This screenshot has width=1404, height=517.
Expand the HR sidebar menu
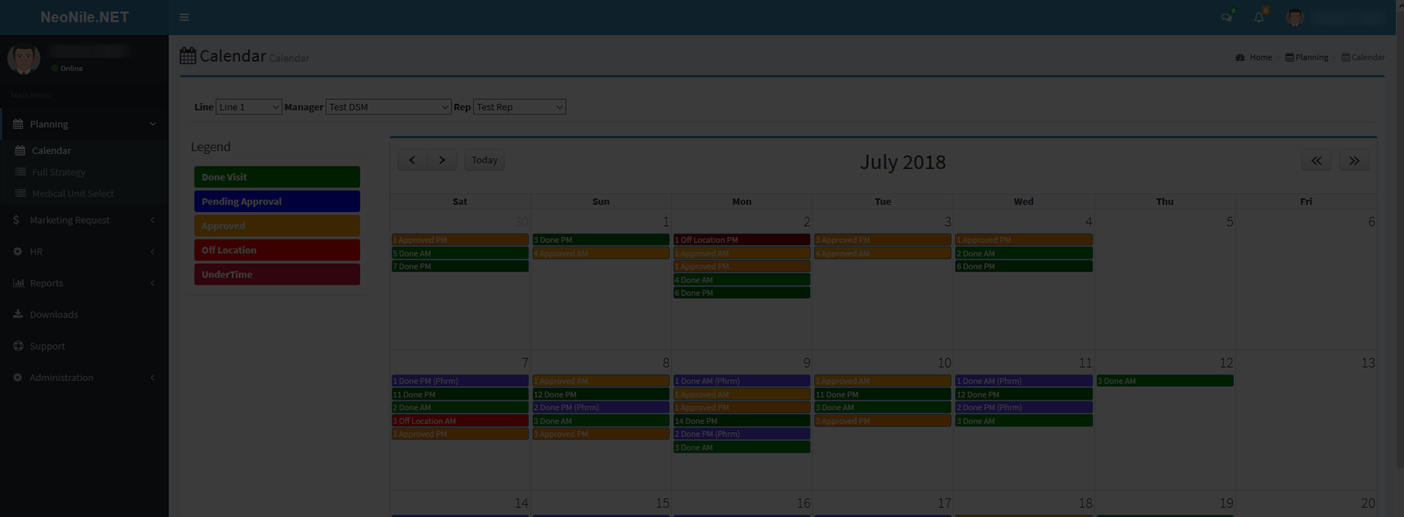pos(36,252)
